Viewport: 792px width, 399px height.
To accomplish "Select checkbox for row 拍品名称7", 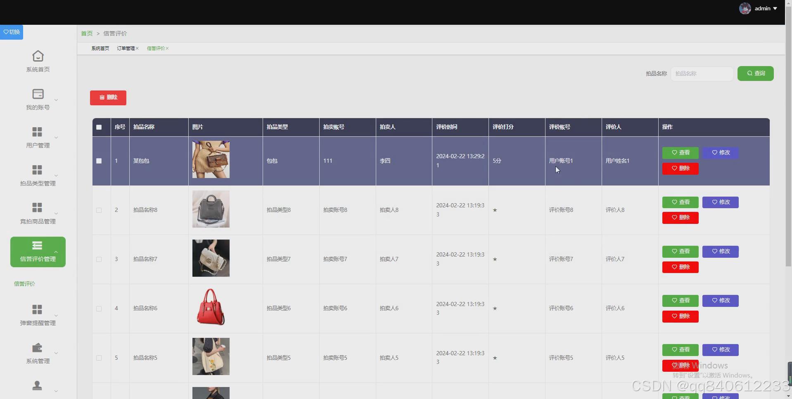I will click(x=99, y=259).
